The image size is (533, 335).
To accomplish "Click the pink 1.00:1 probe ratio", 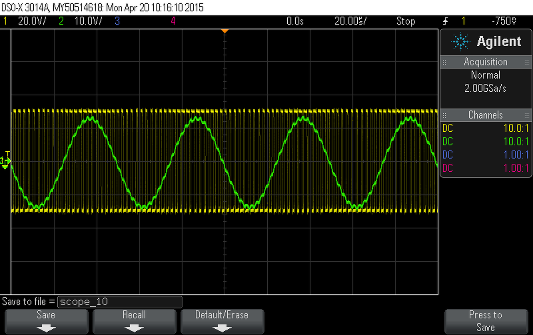I will click(516, 168).
